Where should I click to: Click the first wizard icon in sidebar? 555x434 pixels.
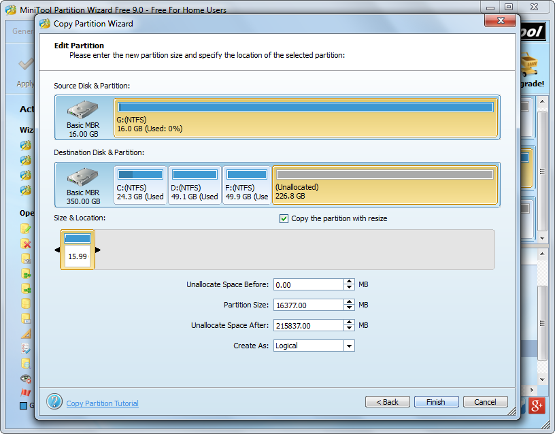[x=25, y=146]
